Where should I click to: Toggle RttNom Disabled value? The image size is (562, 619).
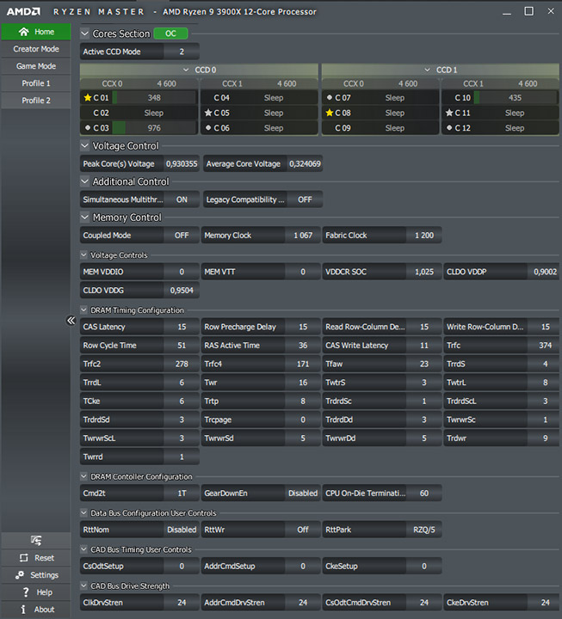tap(182, 530)
